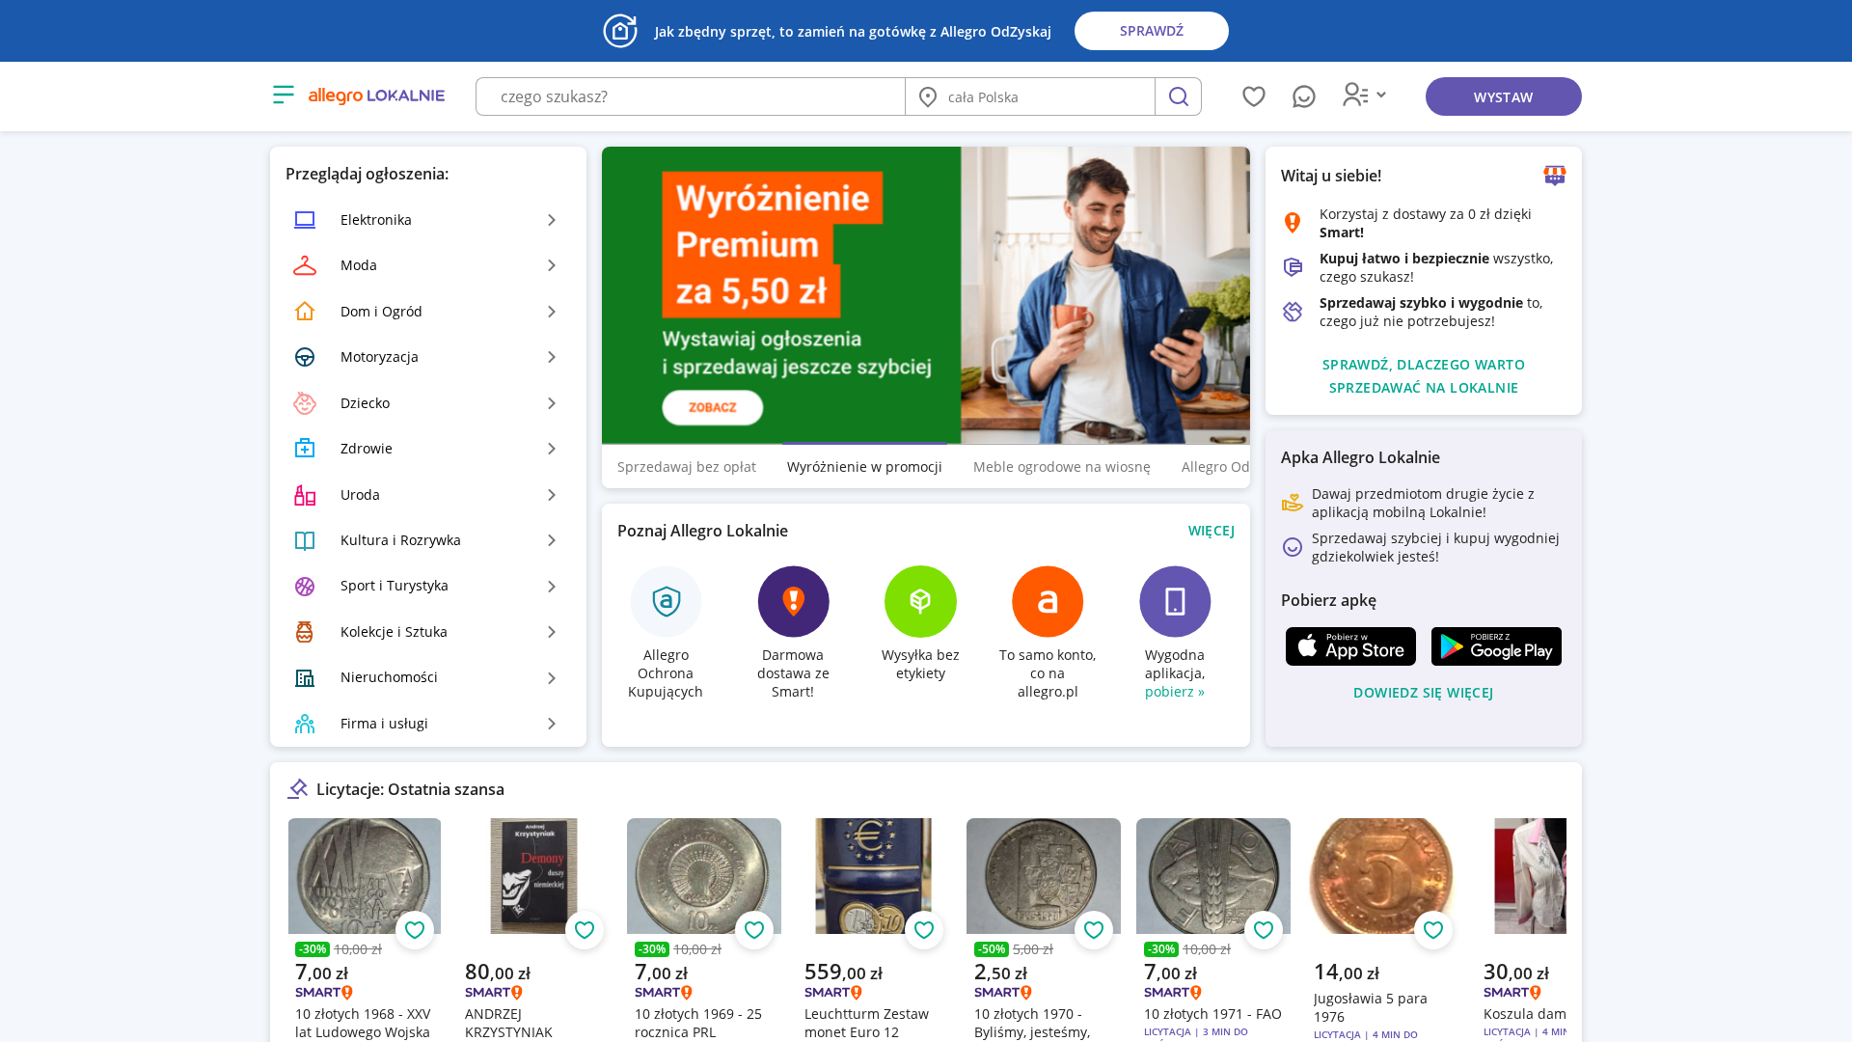Click the Elektronika laptop icon
Screen dimensions: 1852x1042
click(305, 220)
